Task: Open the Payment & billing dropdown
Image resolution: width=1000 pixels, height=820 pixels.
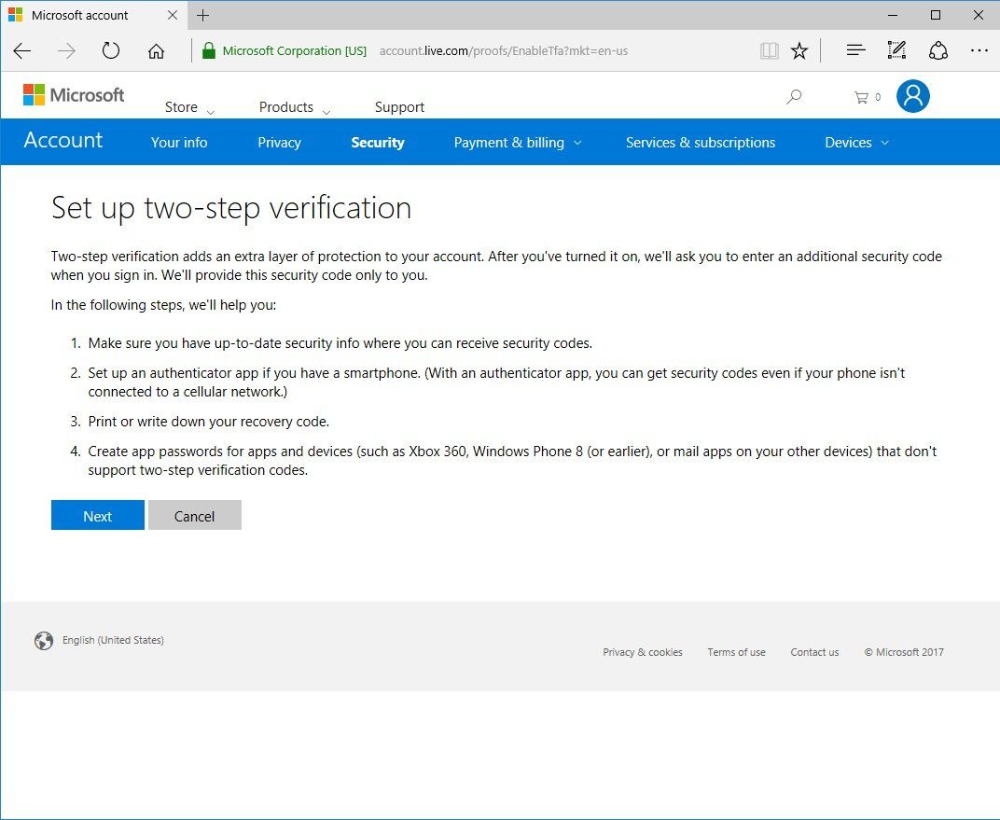Action: point(517,142)
